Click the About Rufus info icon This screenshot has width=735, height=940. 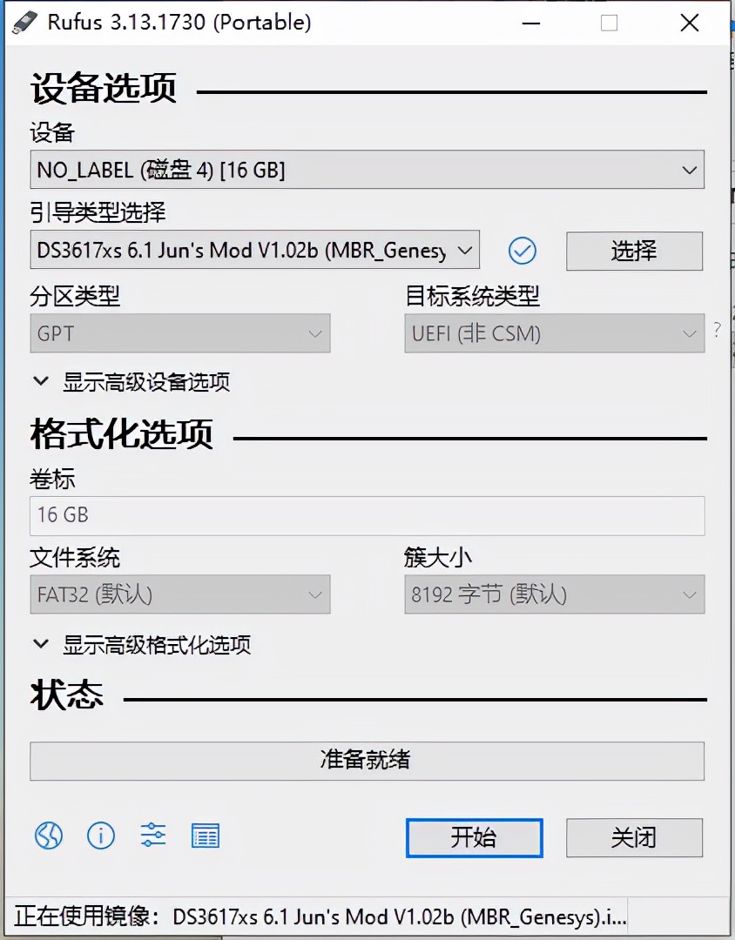point(100,836)
